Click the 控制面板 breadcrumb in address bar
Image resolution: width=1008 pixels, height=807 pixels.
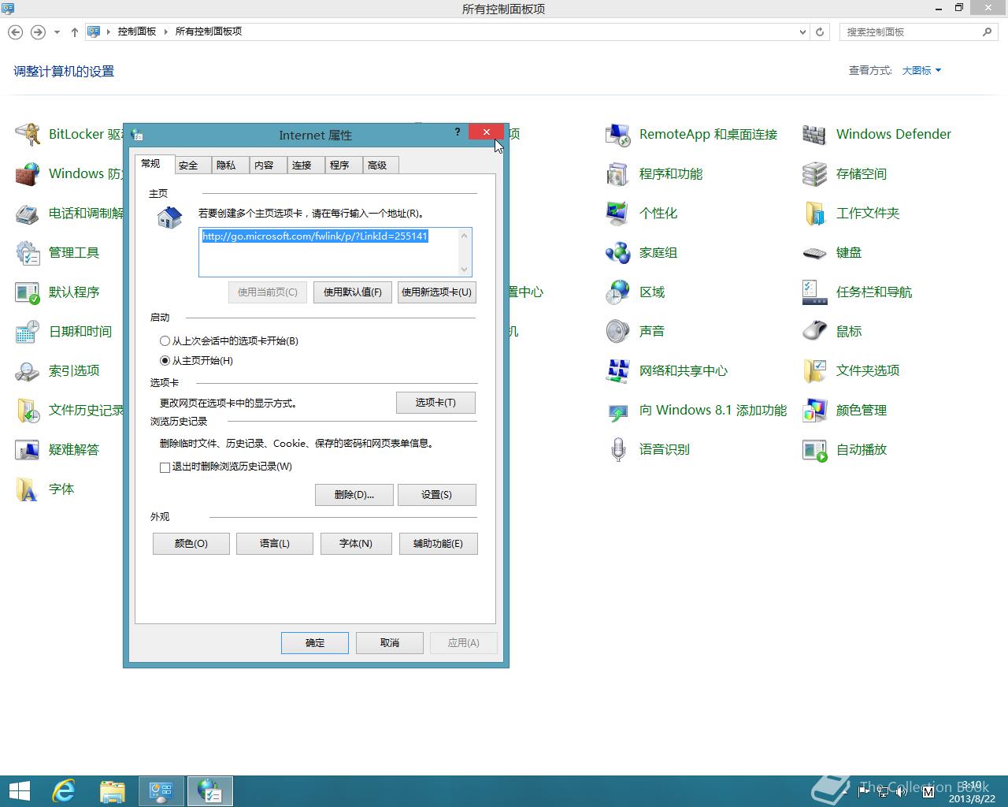137,32
